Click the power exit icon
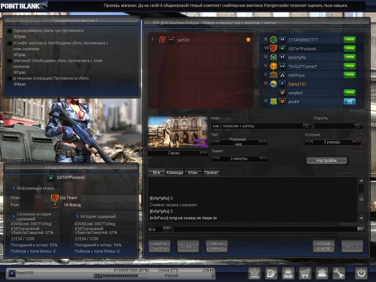This screenshot has width=376, height=282. 361,273
